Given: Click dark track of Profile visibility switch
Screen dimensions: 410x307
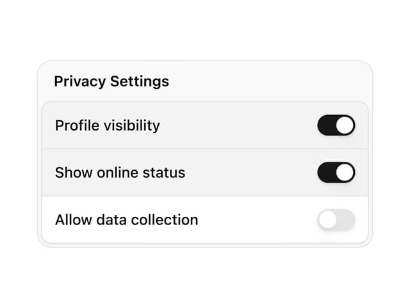Looking at the screenshot, I should pos(326,125).
